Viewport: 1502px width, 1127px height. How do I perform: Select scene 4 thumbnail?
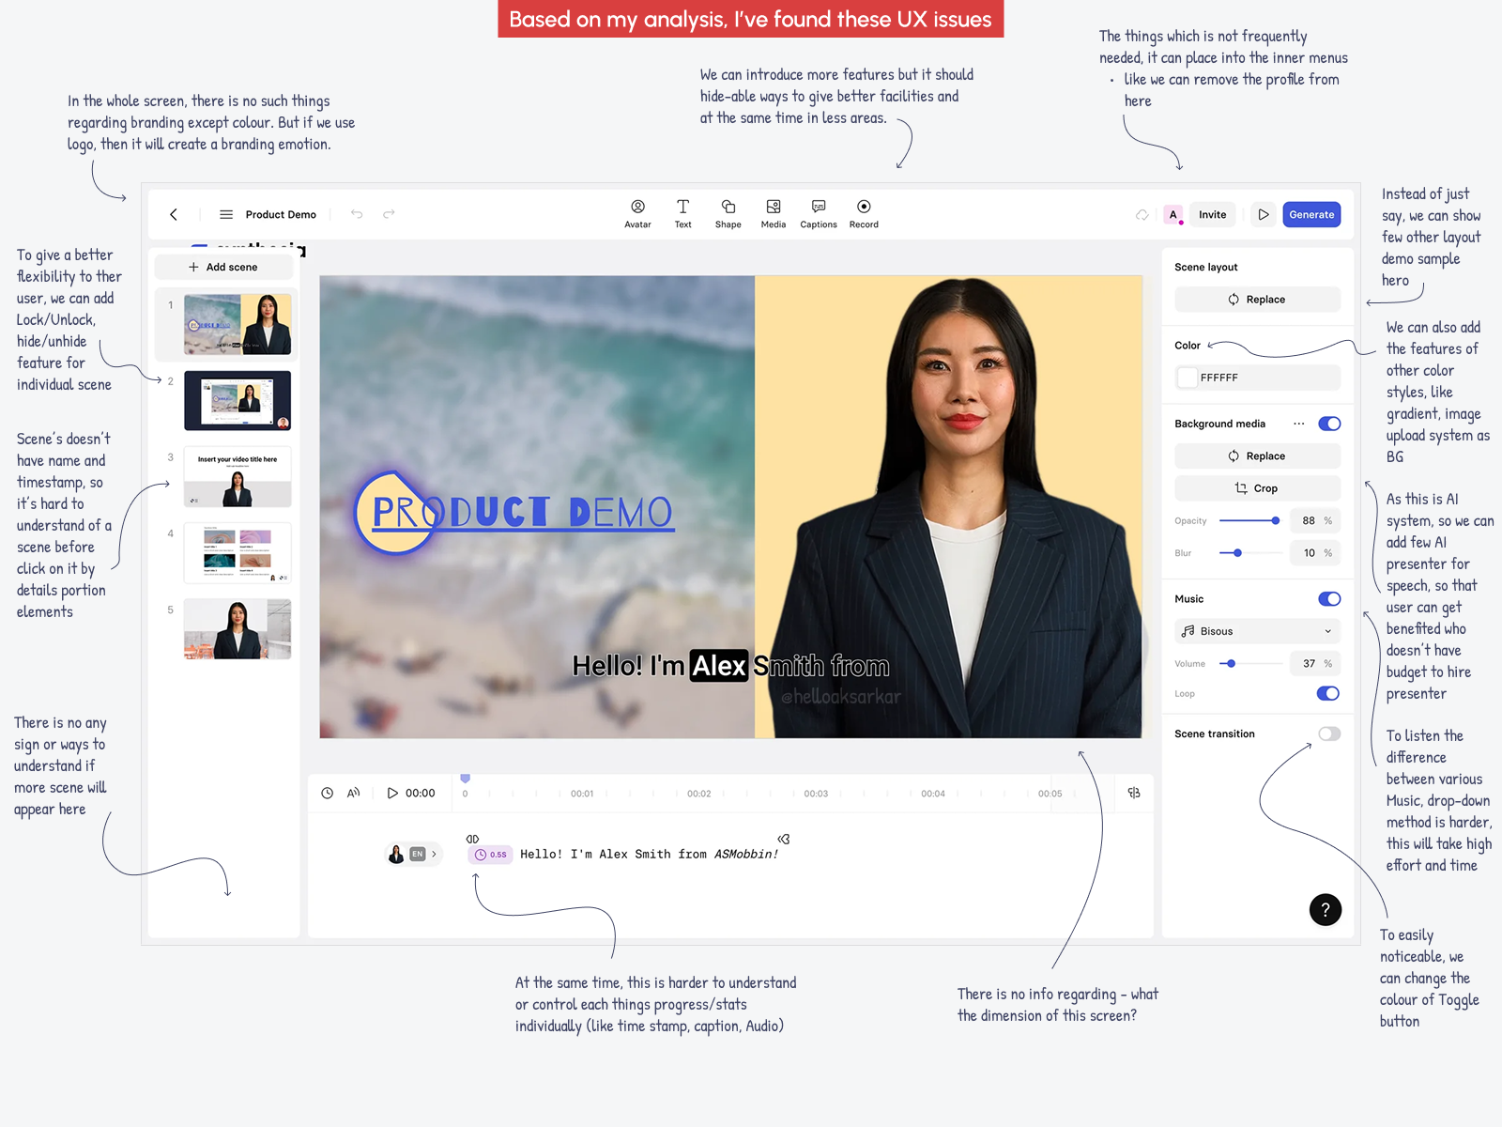(238, 552)
